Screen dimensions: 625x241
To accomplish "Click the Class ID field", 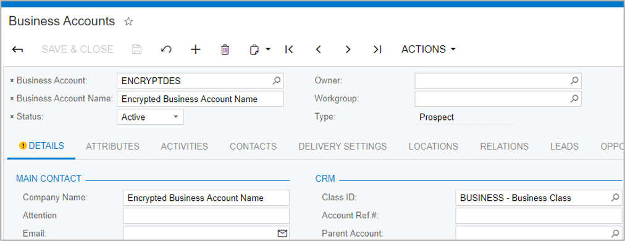I will tap(539, 198).
